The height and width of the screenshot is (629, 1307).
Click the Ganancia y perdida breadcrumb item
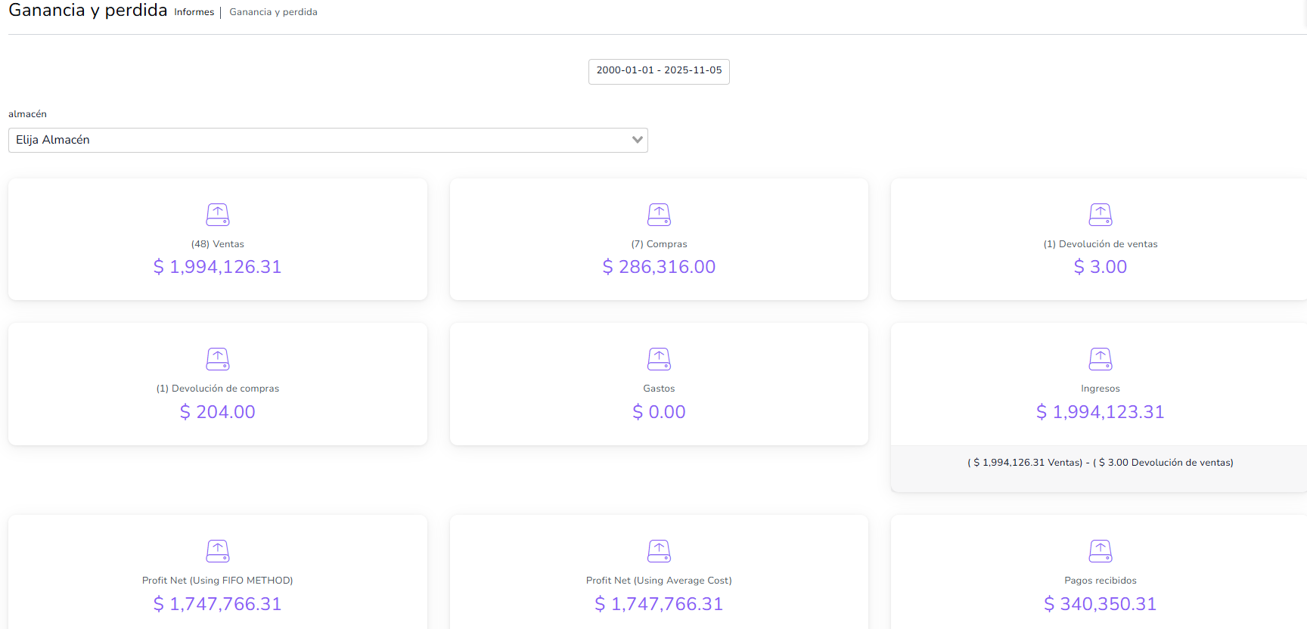pos(273,12)
